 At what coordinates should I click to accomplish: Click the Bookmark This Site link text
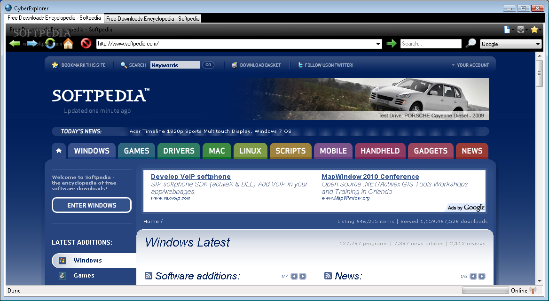pos(83,65)
